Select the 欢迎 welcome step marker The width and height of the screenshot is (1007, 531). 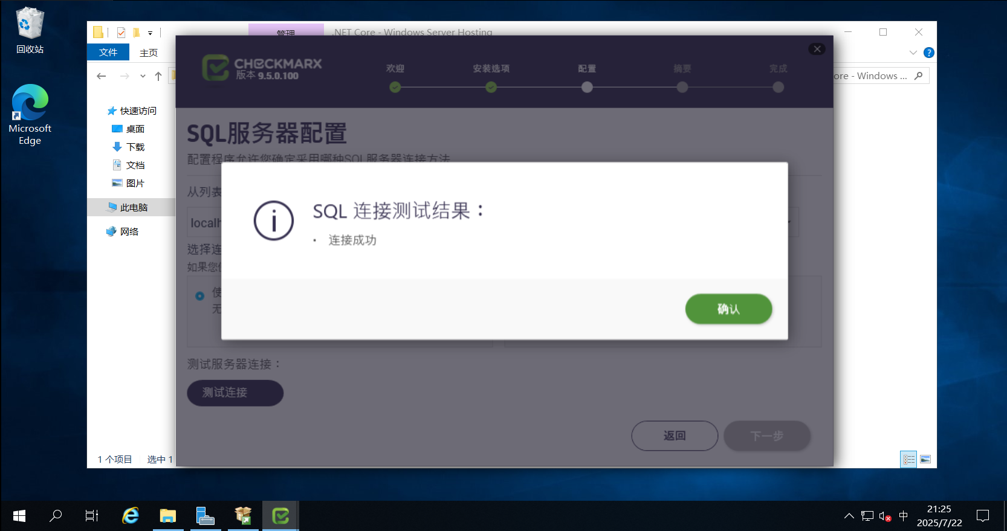pos(395,88)
